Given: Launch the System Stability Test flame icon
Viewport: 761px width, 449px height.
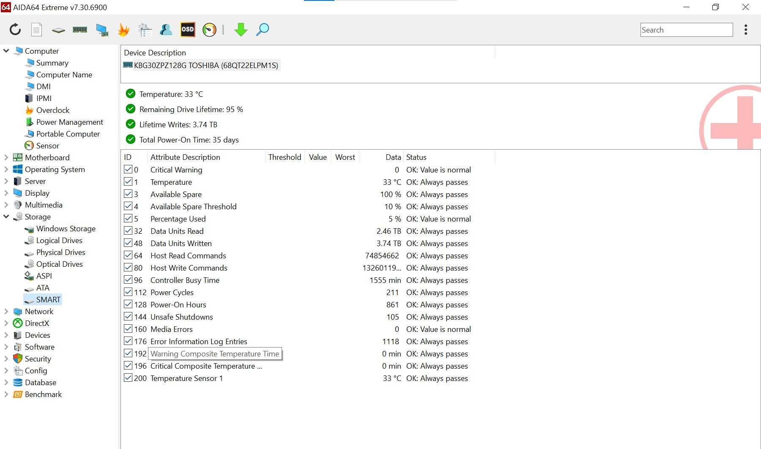Looking at the screenshot, I should point(123,30).
